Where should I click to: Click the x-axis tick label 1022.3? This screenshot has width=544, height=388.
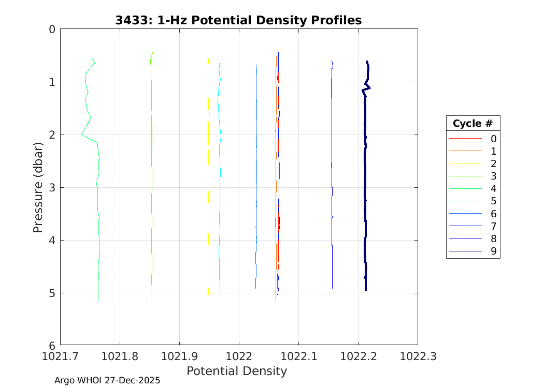click(417, 356)
